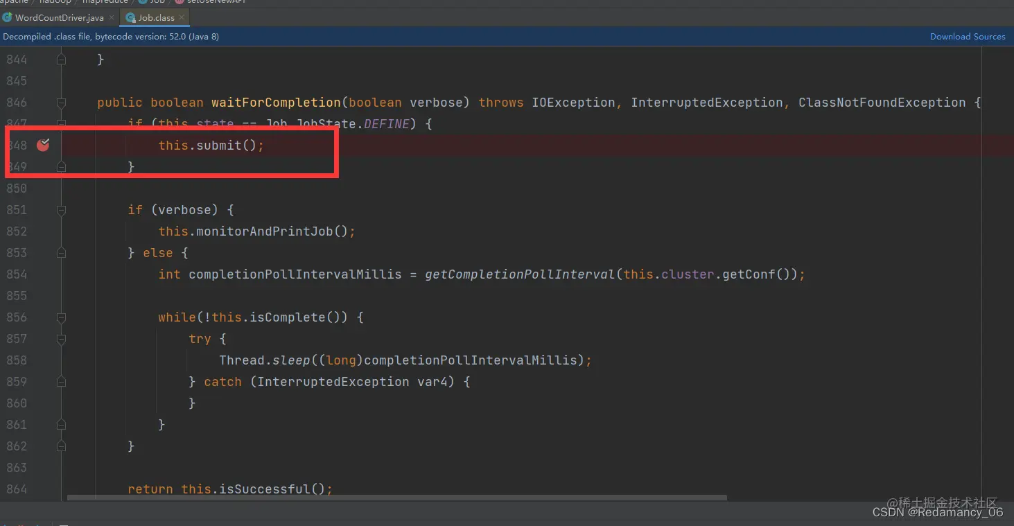This screenshot has width=1014, height=526.
Task: Click the horizontal scrollbar under the editor
Action: [397, 497]
